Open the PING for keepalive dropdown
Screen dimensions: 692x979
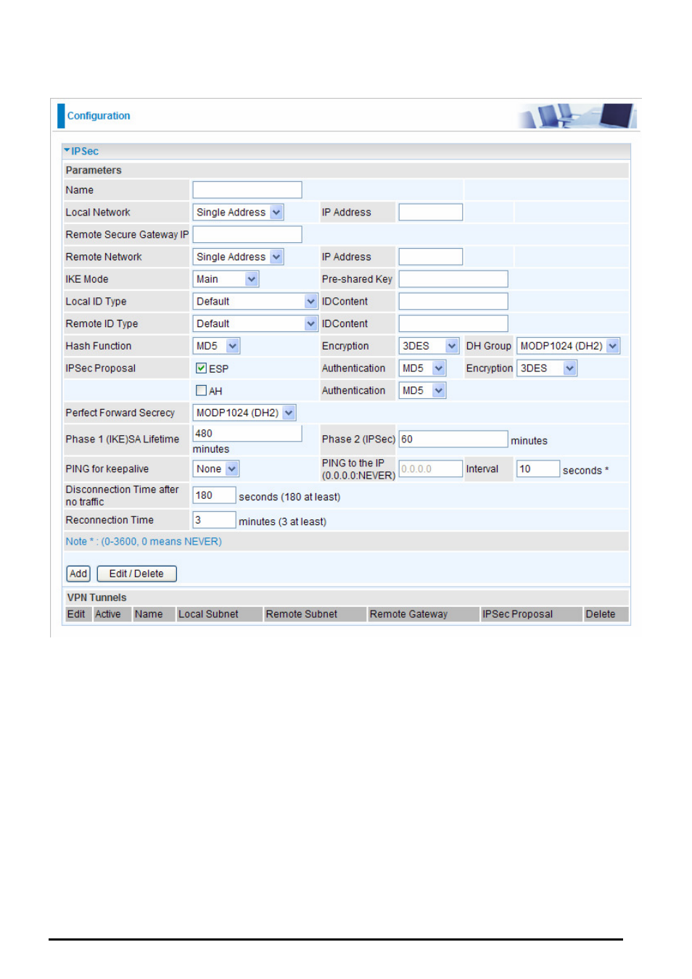tap(216, 469)
